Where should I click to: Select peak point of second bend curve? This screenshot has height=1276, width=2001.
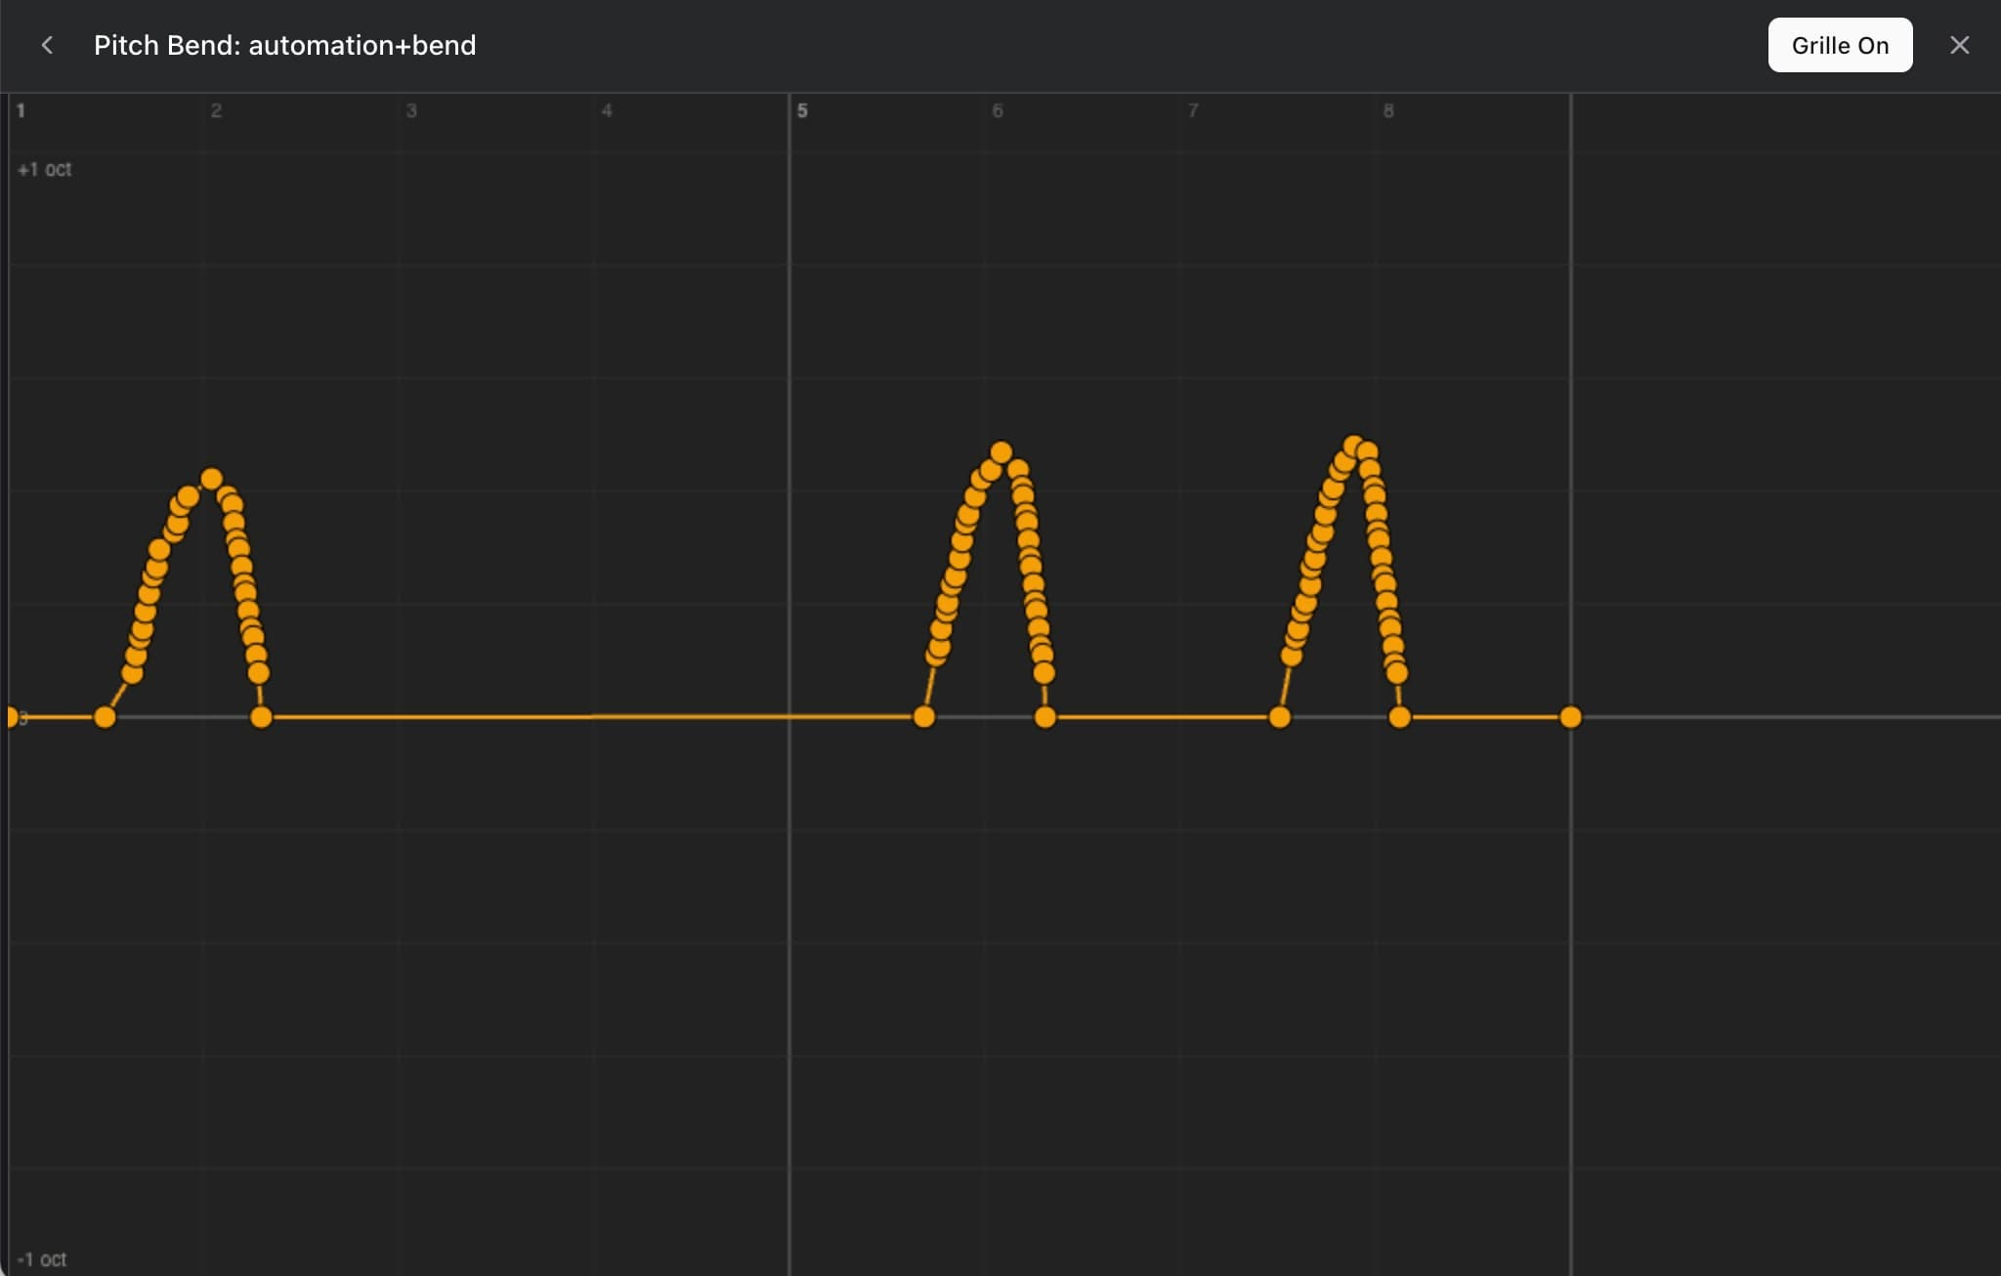coord(1000,452)
